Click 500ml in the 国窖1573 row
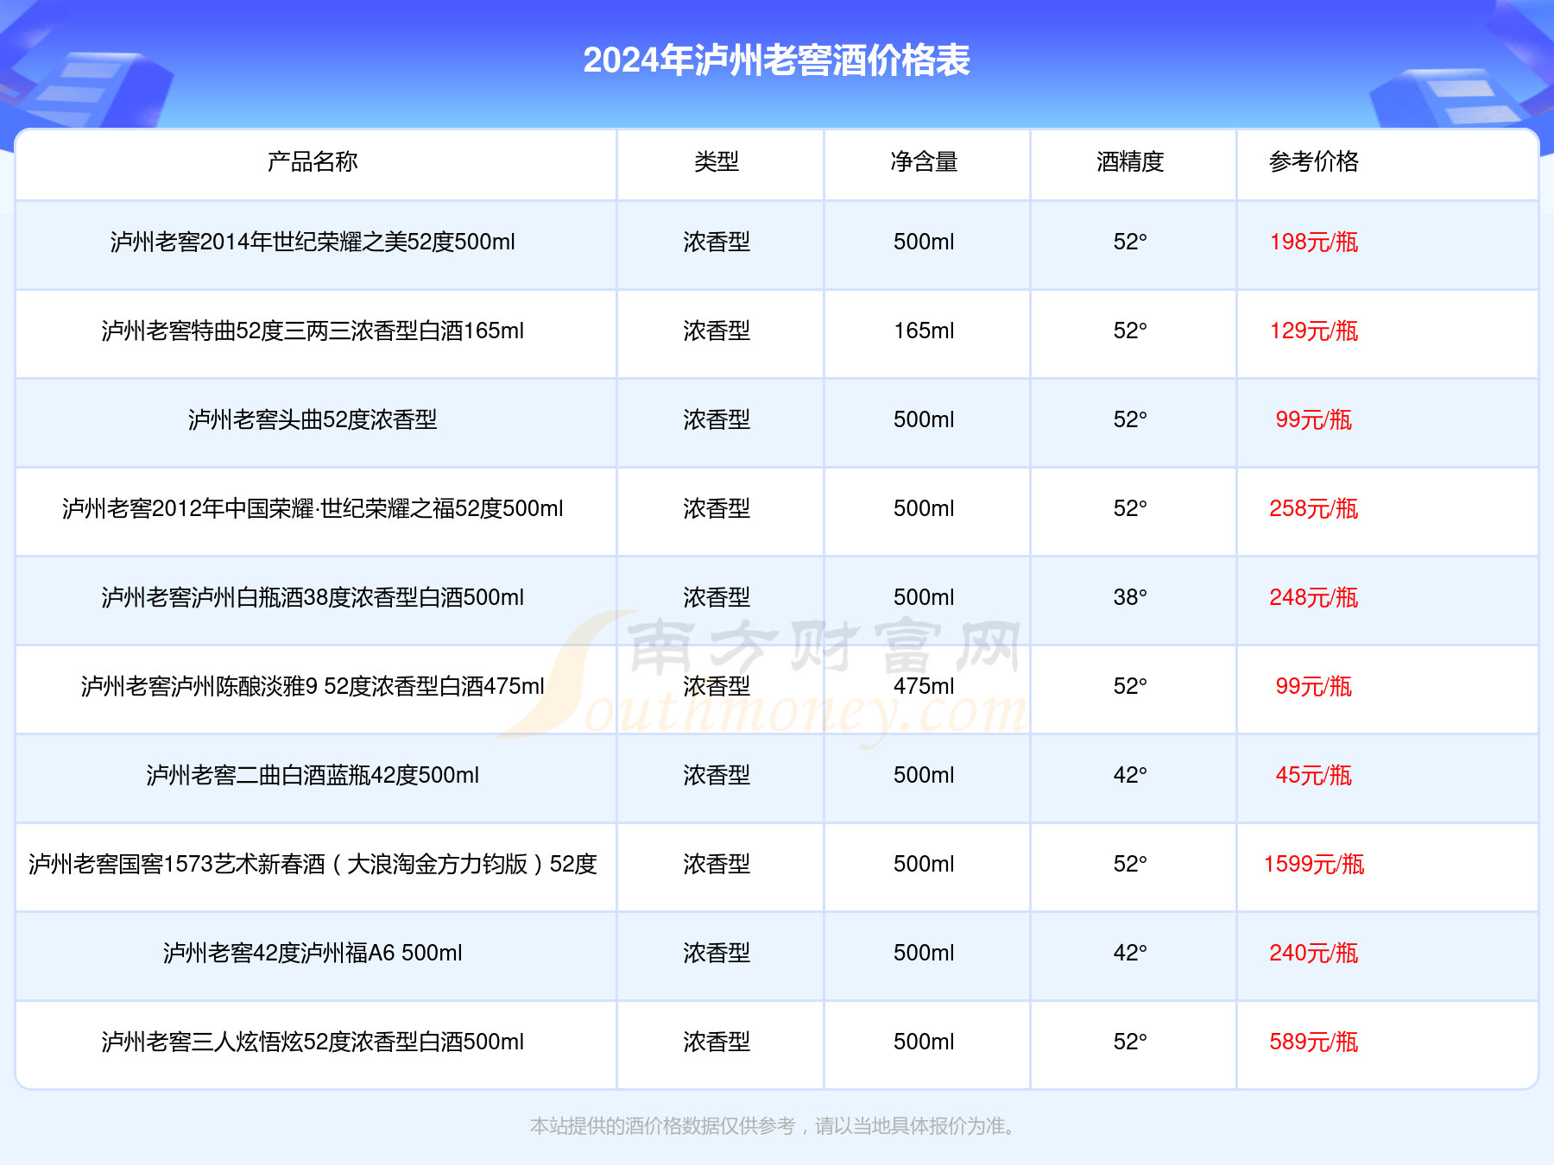This screenshot has height=1165, width=1554. [x=924, y=864]
